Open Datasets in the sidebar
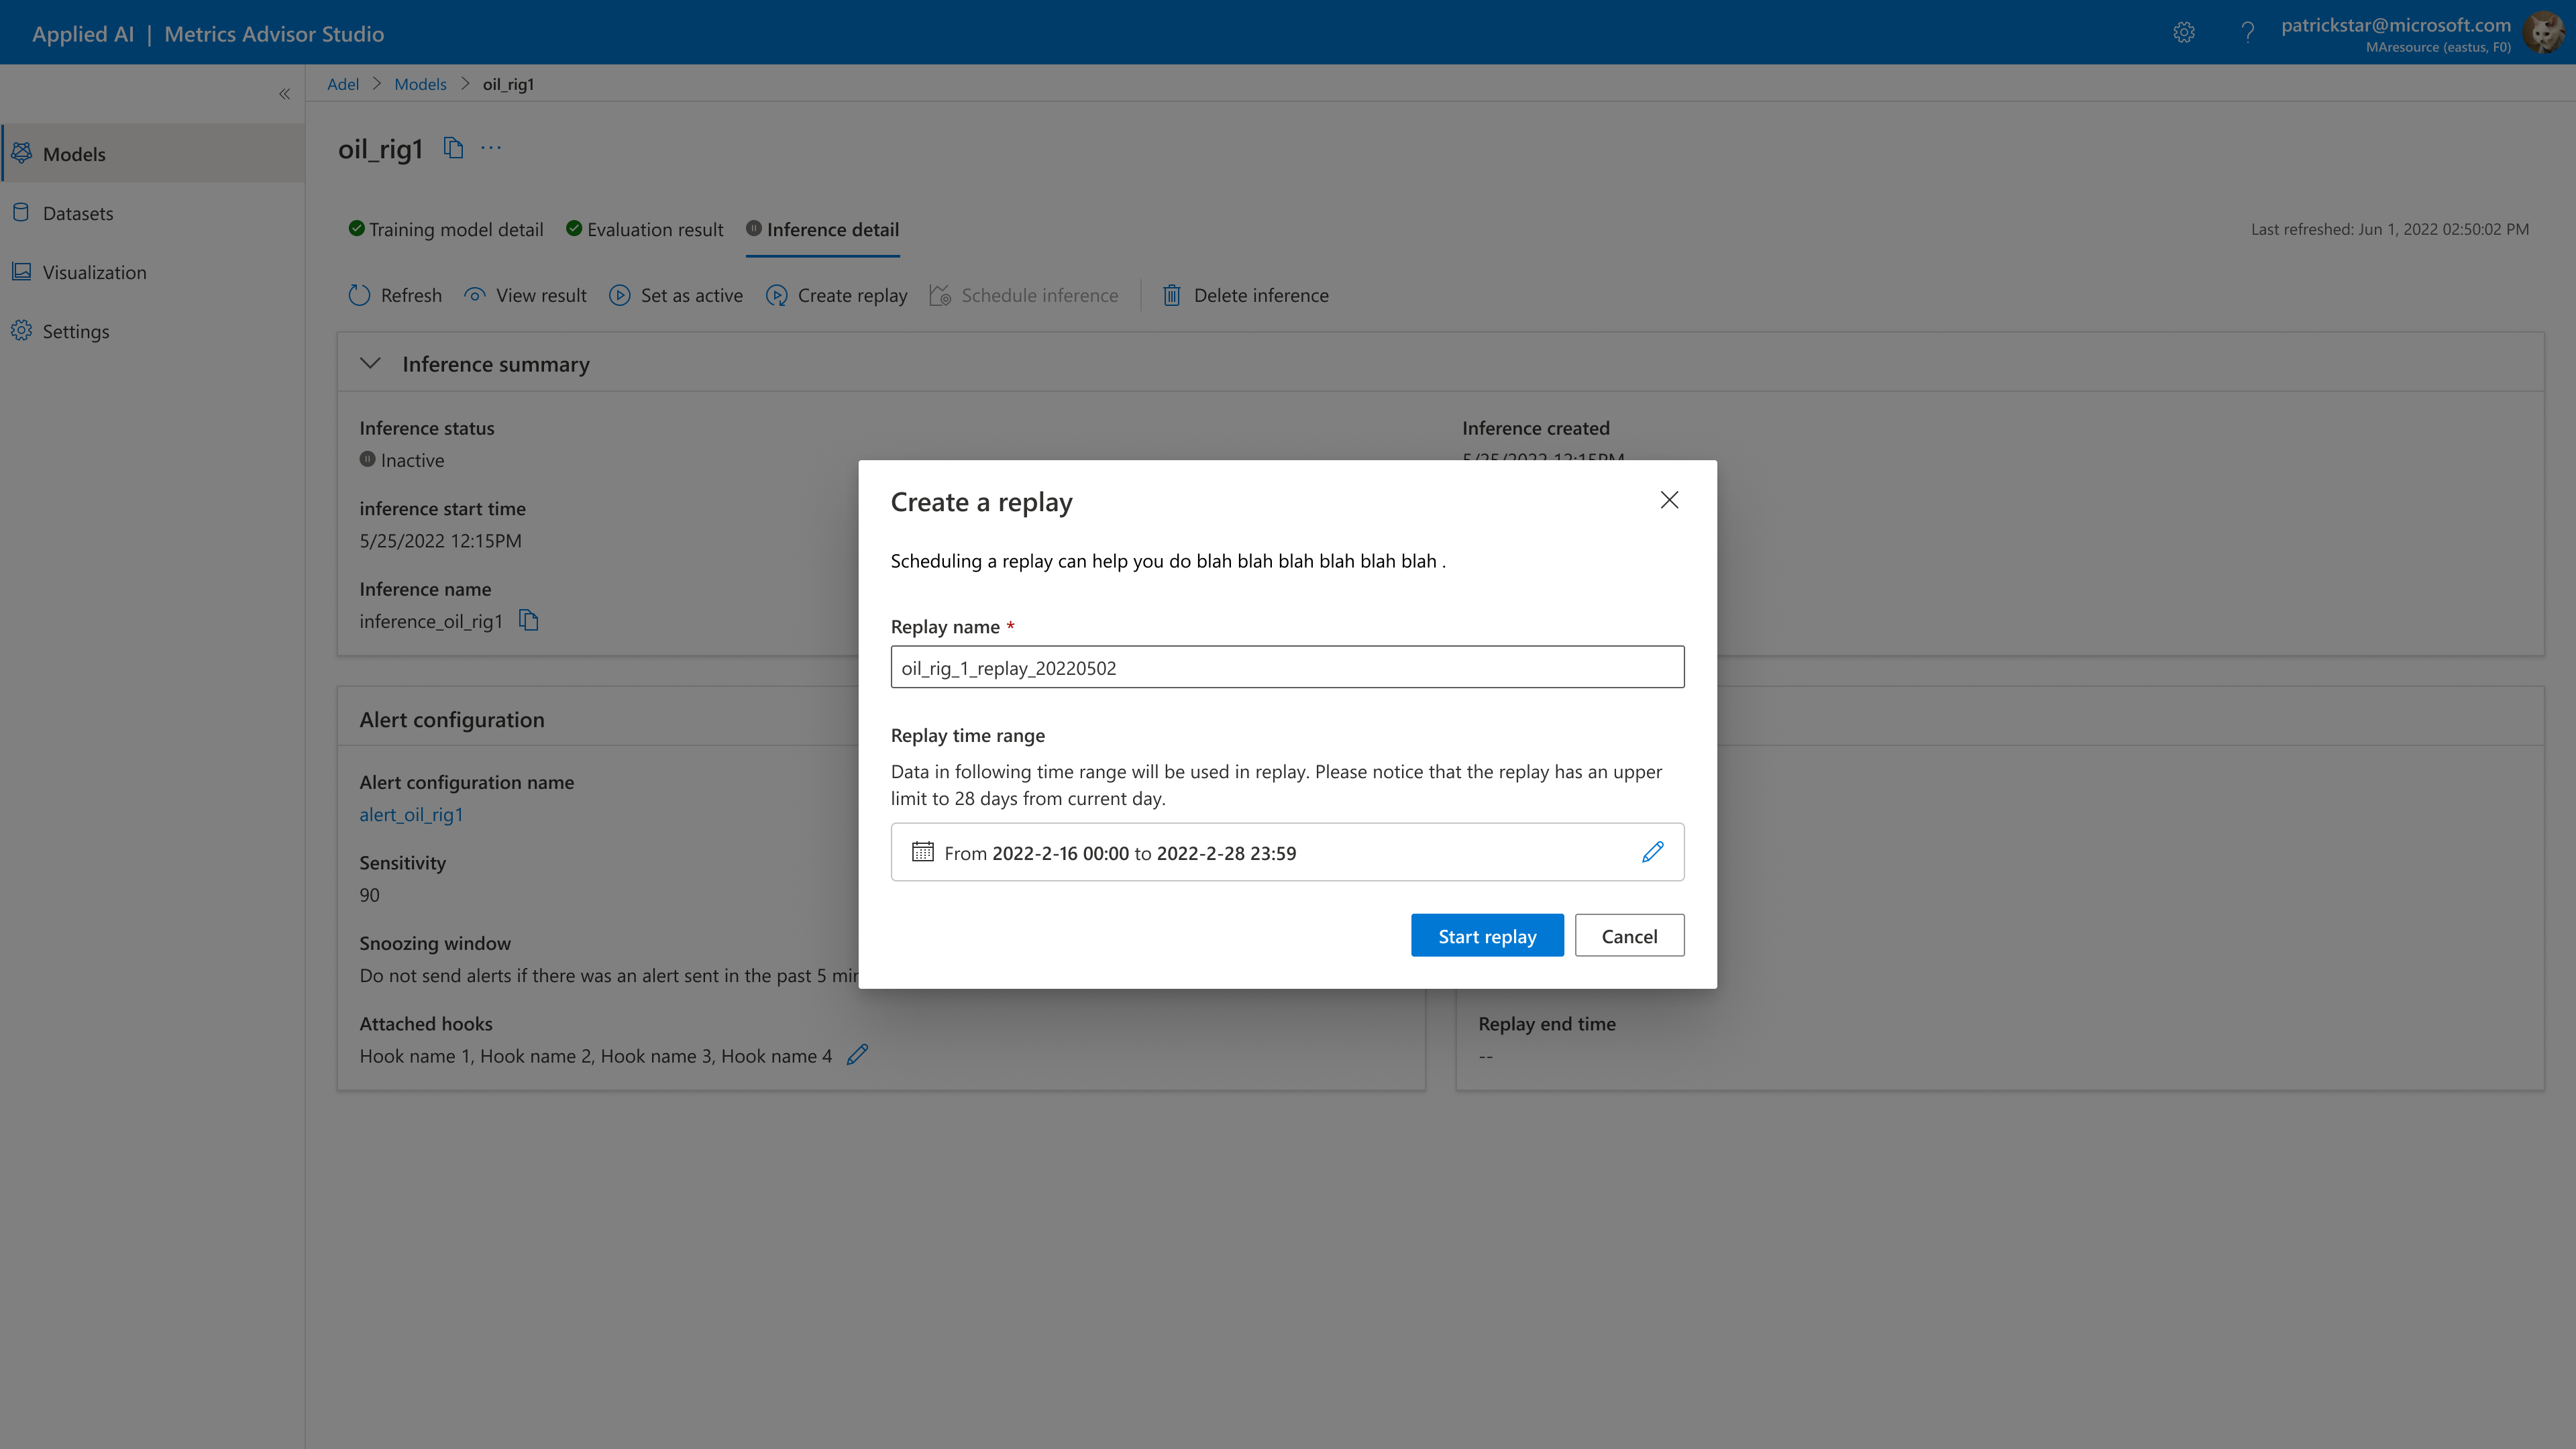Viewport: 2576px width, 1449px height. (x=78, y=213)
